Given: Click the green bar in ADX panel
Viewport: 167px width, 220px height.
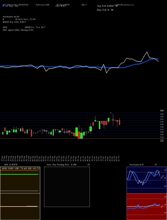Looking at the screenshot, I should 19,174.
